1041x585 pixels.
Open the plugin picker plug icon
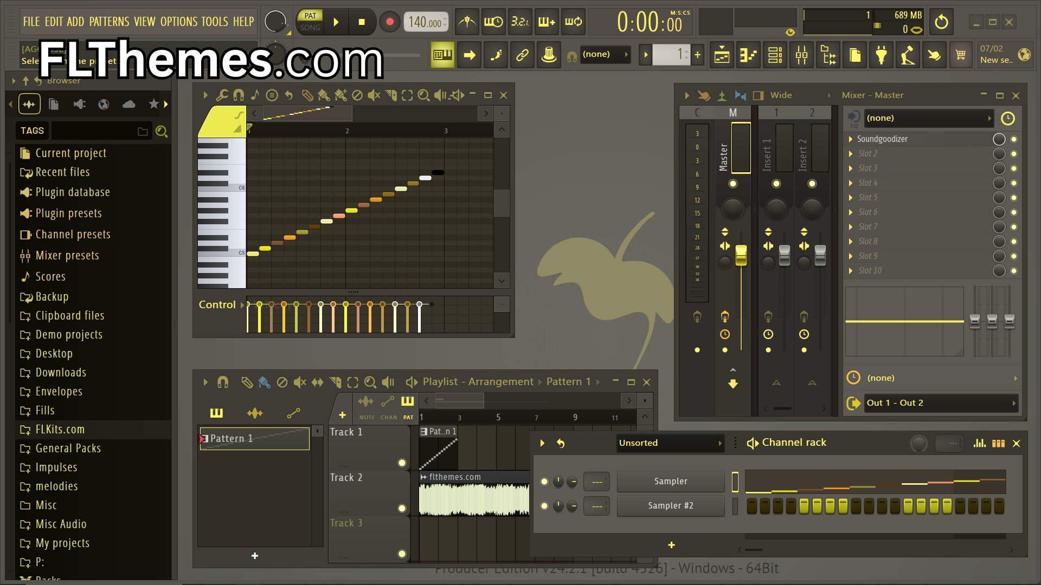pyautogui.click(x=882, y=55)
